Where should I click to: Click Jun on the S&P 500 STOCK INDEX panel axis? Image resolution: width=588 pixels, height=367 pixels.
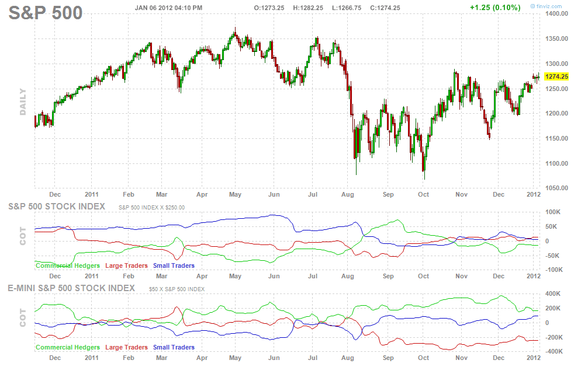pos(274,276)
